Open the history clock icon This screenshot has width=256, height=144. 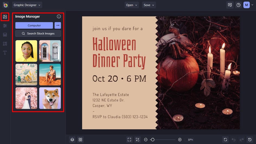tap(250, 140)
